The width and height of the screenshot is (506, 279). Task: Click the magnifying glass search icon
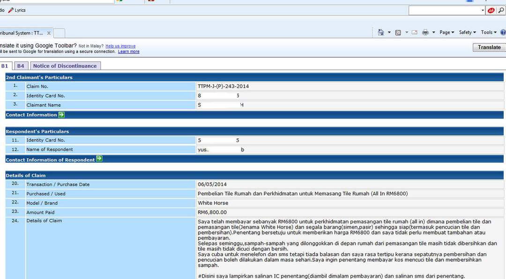pyautogui.click(x=501, y=10)
